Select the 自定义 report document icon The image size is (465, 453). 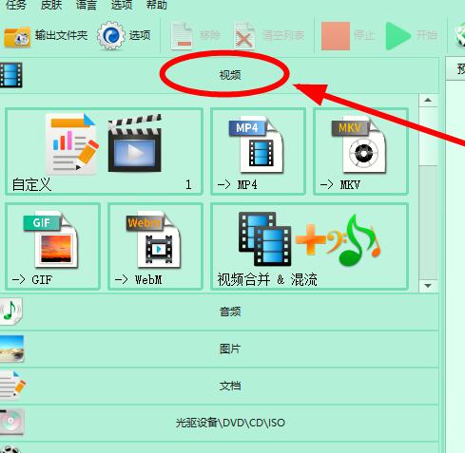pos(72,143)
